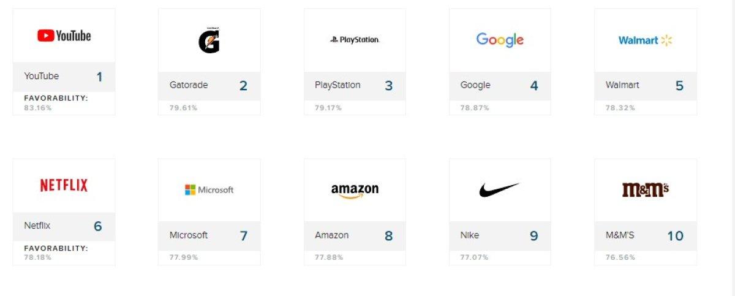
Task: Click the Gatorade lightning bolt logo
Action: (x=208, y=41)
